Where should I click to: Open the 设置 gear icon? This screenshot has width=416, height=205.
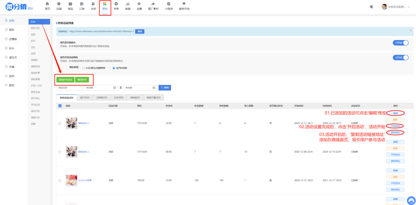pyautogui.click(x=139, y=4)
